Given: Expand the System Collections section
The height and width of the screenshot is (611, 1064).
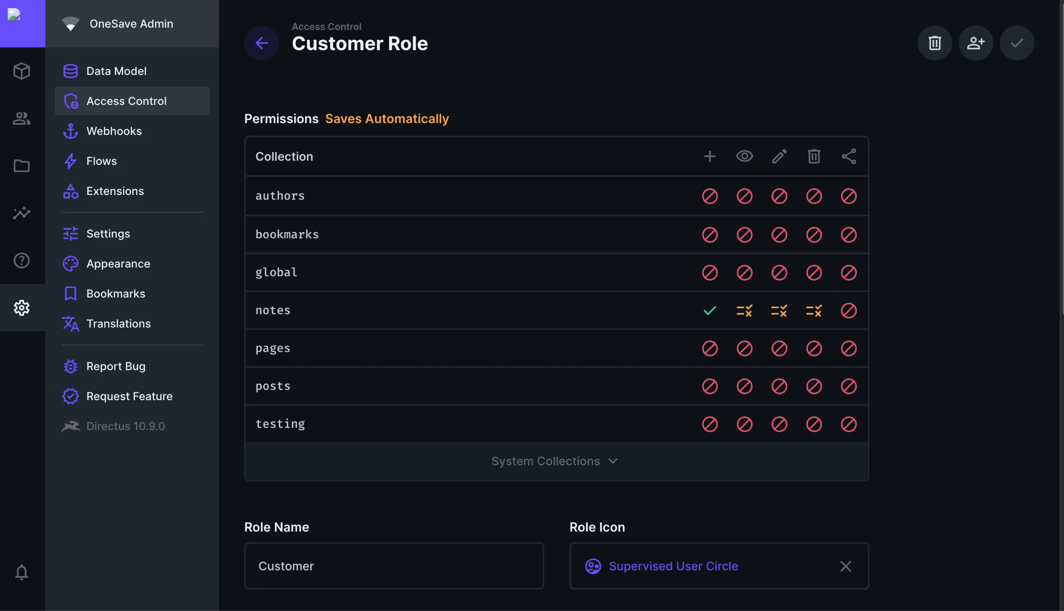Looking at the screenshot, I should click(x=555, y=461).
